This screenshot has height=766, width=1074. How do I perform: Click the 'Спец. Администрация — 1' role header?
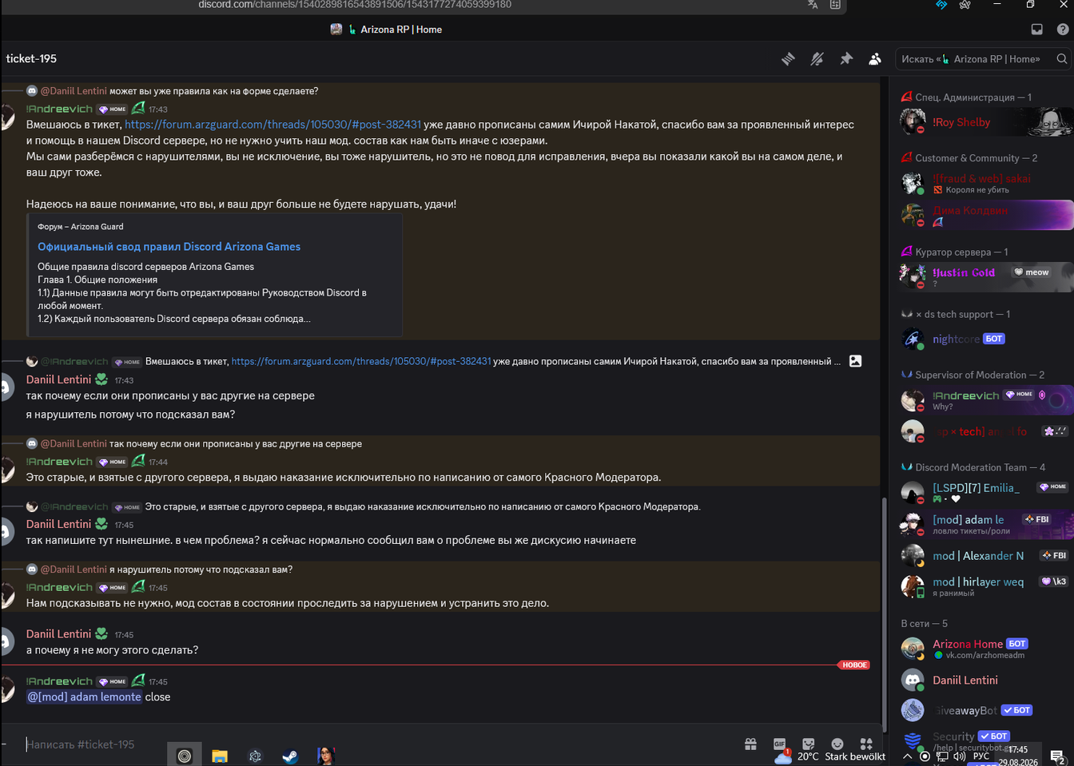pyautogui.click(x=973, y=97)
